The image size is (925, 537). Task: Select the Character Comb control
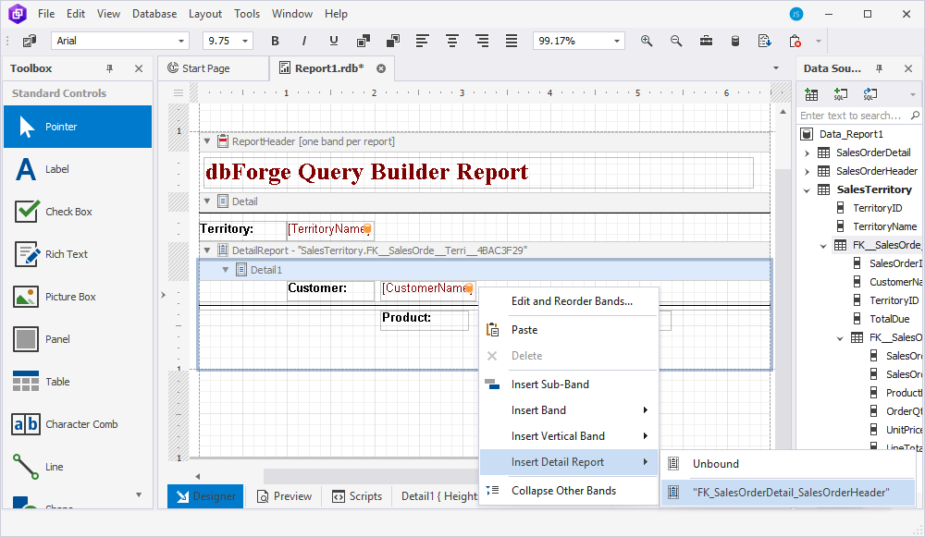pos(78,424)
